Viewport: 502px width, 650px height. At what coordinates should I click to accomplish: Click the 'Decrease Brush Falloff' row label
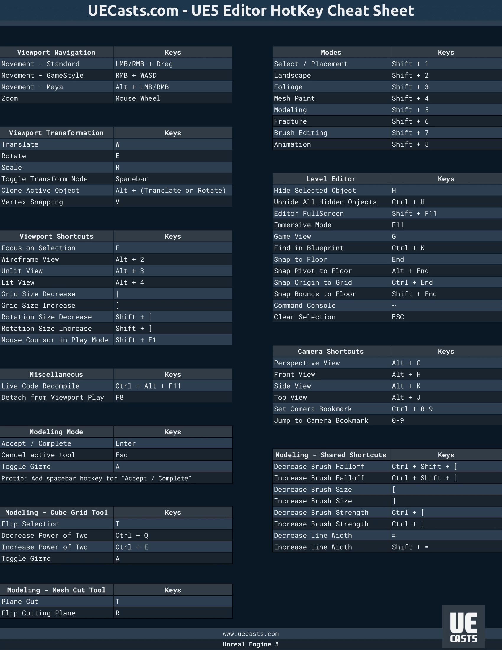pos(331,467)
